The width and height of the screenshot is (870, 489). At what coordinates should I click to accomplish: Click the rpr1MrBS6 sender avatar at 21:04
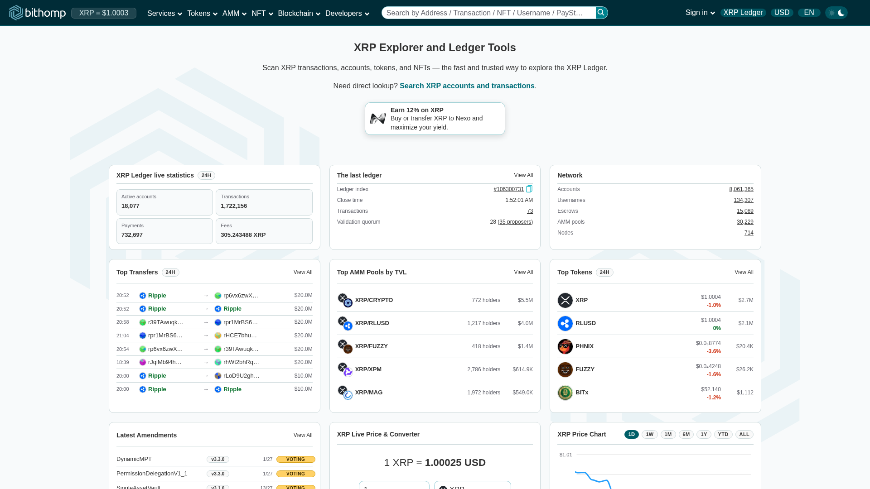(x=143, y=336)
